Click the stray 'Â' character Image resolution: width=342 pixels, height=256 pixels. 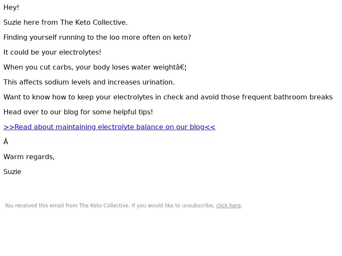(6, 142)
